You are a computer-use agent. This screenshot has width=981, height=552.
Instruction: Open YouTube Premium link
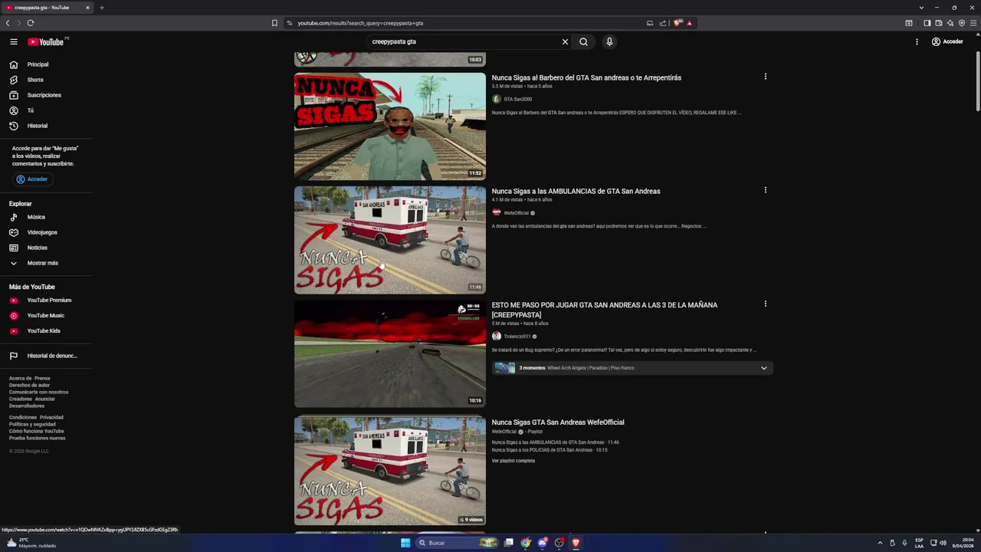click(x=49, y=300)
